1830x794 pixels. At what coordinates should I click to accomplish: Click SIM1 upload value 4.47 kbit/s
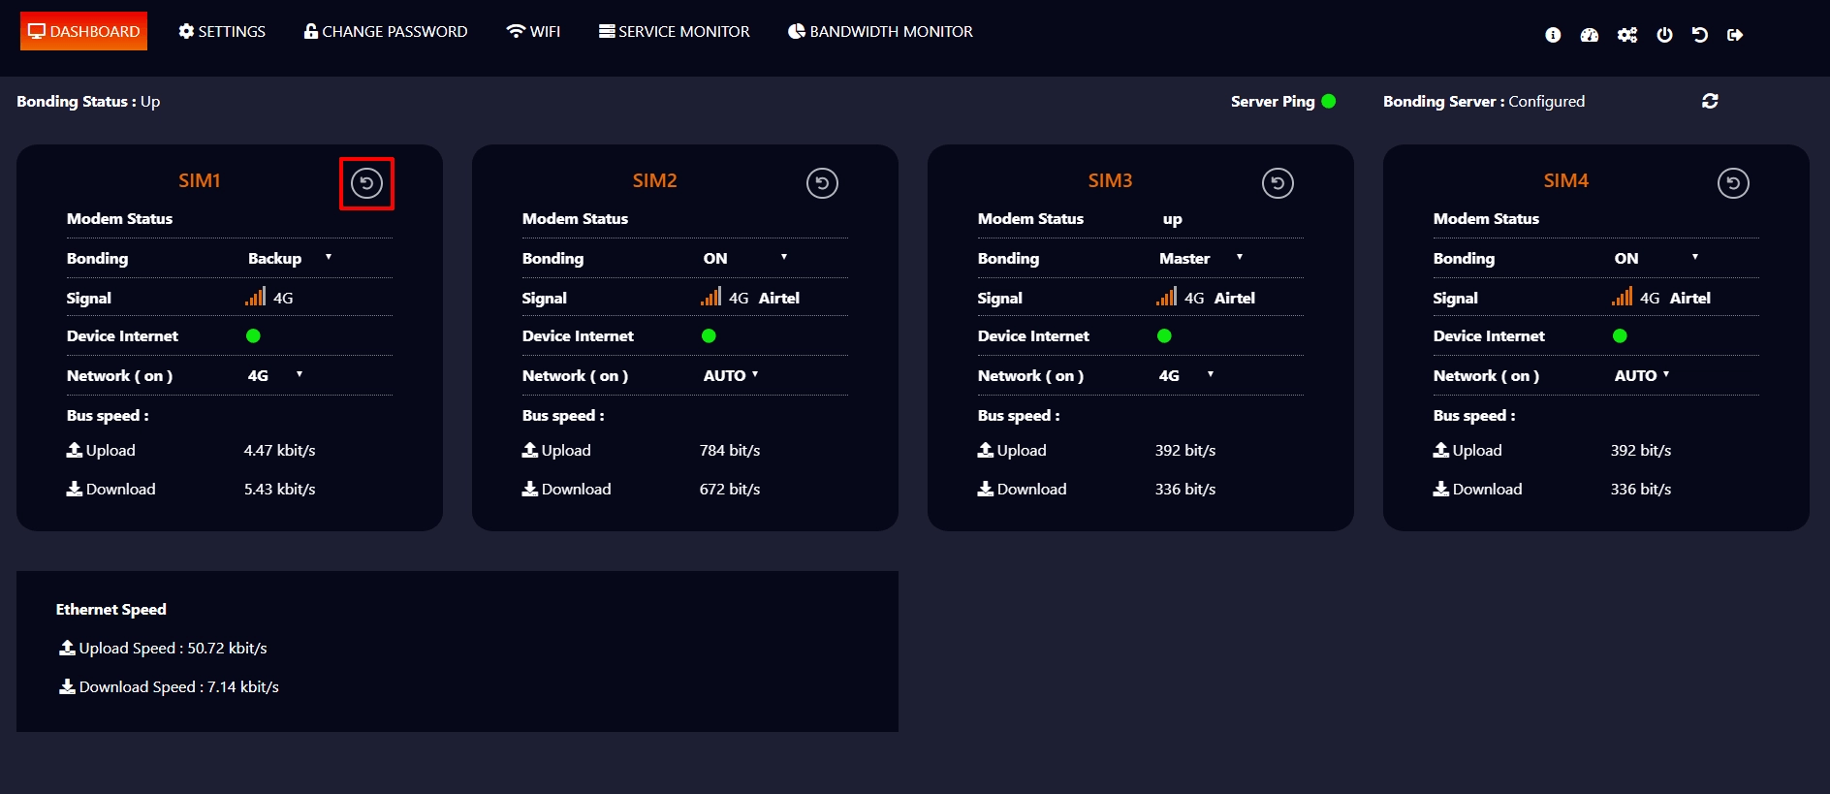(x=280, y=450)
